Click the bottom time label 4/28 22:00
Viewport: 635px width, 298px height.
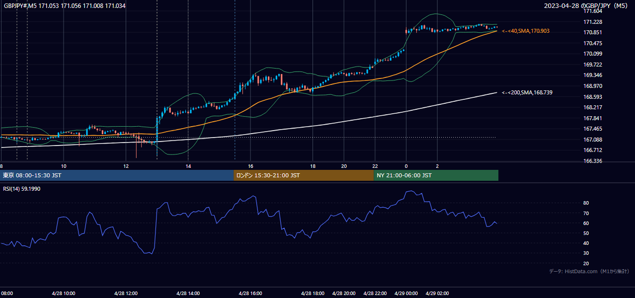[x=375, y=294]
